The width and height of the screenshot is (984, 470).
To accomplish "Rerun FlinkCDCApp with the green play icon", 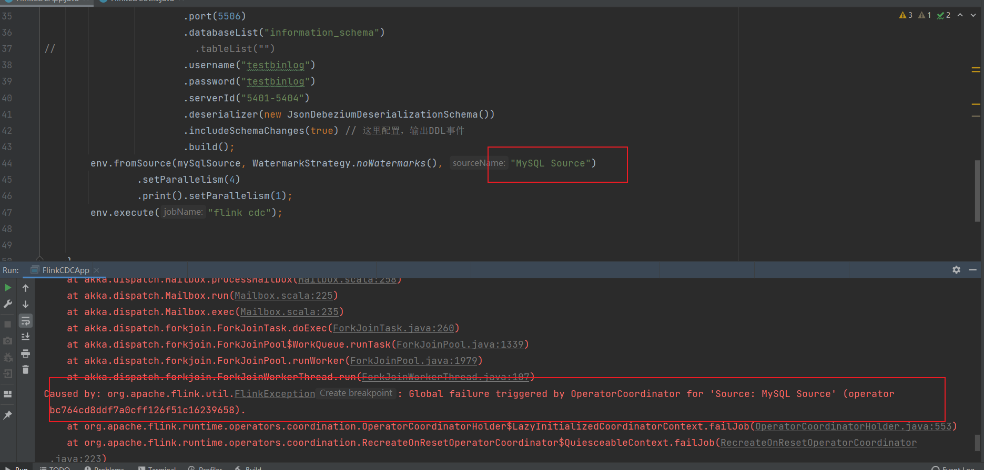I will click(8, 288).
